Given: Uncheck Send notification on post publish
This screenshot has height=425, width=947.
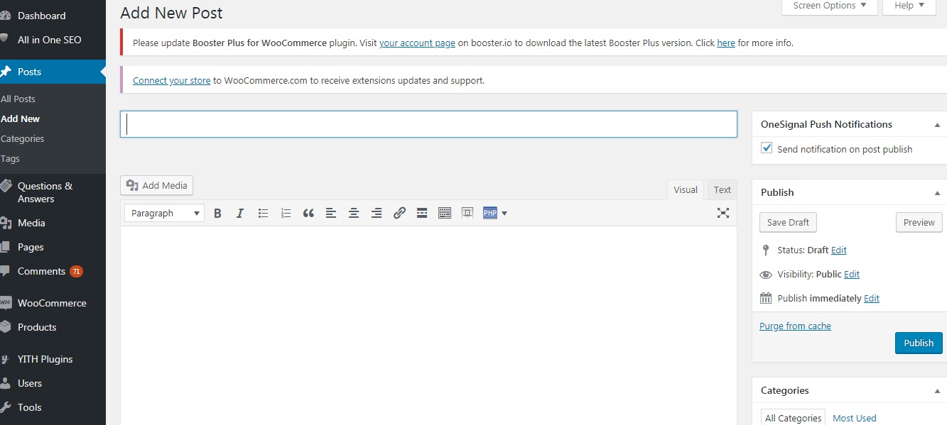Looking at the screenshot, I should tap(767, 148).
